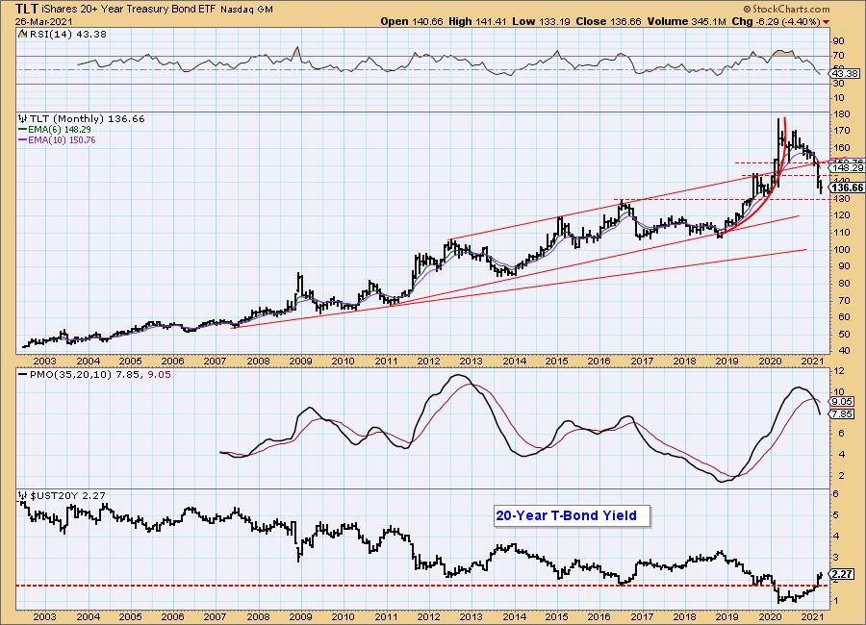Click the 7.85 PMO value tag
866x625 pixels.
[843, 414]
